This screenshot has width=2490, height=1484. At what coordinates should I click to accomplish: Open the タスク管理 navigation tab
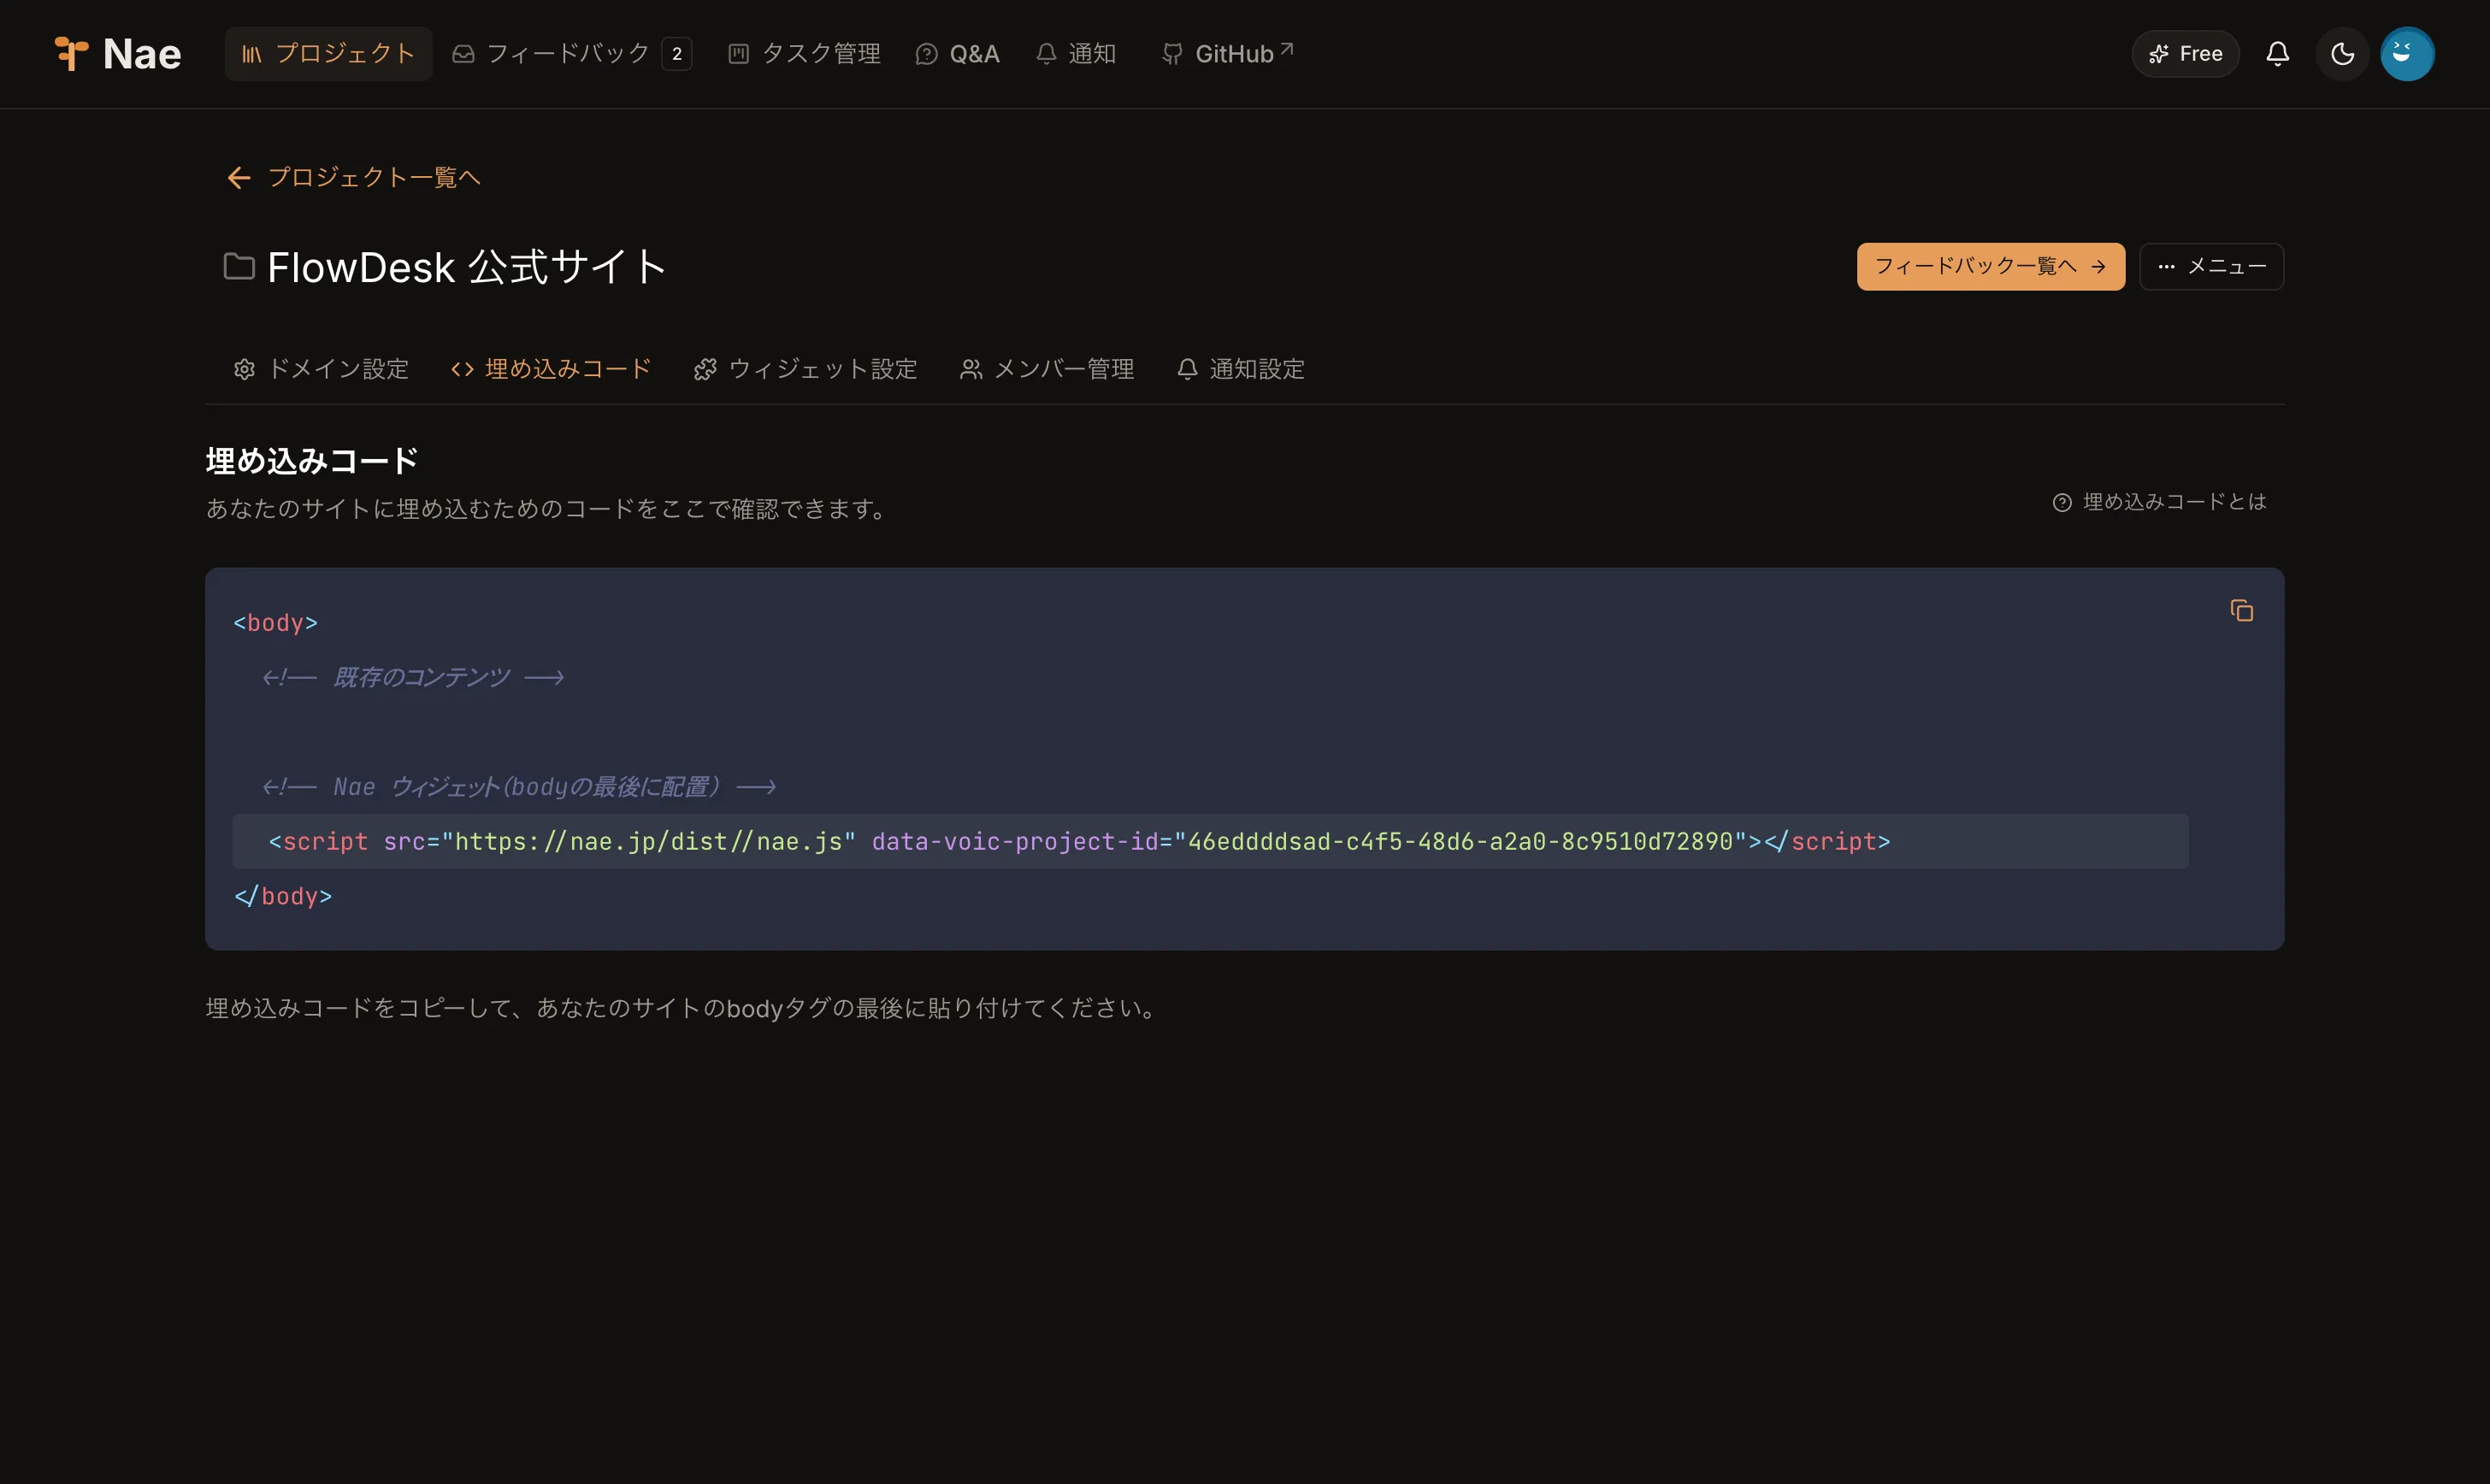[804, 54]
